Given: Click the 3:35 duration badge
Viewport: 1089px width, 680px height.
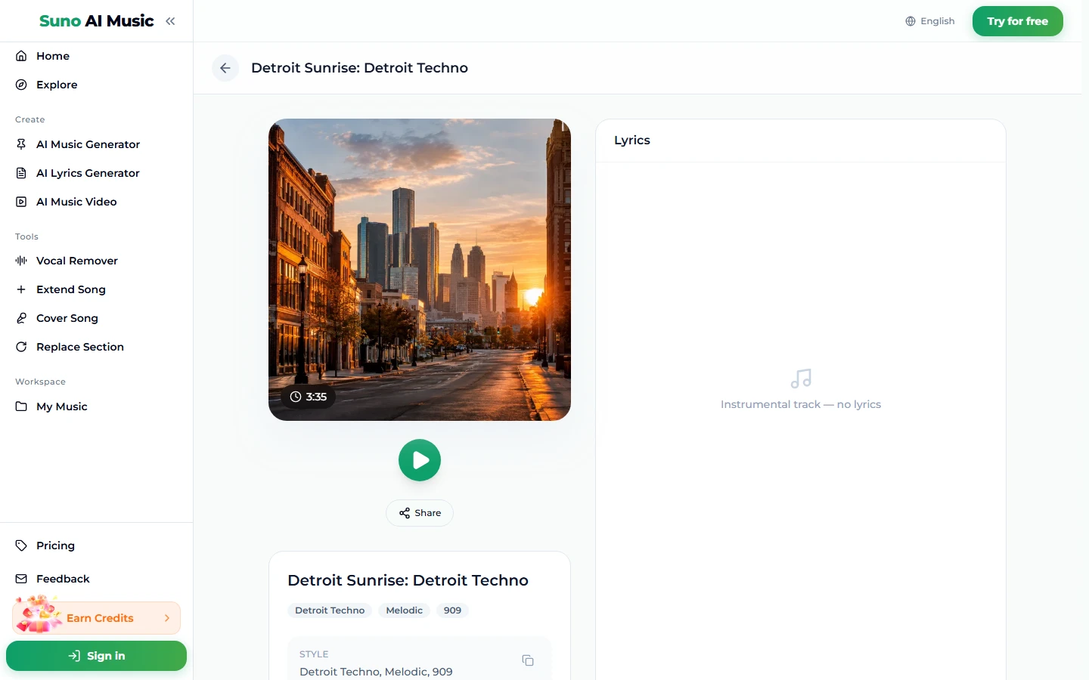Looking at the screenshot, I should tap(309, 397).
